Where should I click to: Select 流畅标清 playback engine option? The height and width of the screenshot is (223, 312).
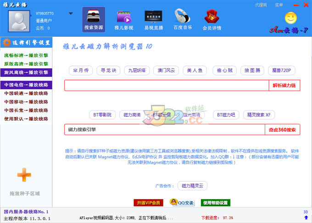[26, 55]
